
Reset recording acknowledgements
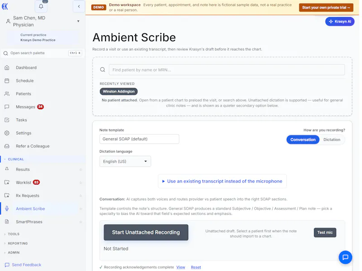[x=196, y=267]
